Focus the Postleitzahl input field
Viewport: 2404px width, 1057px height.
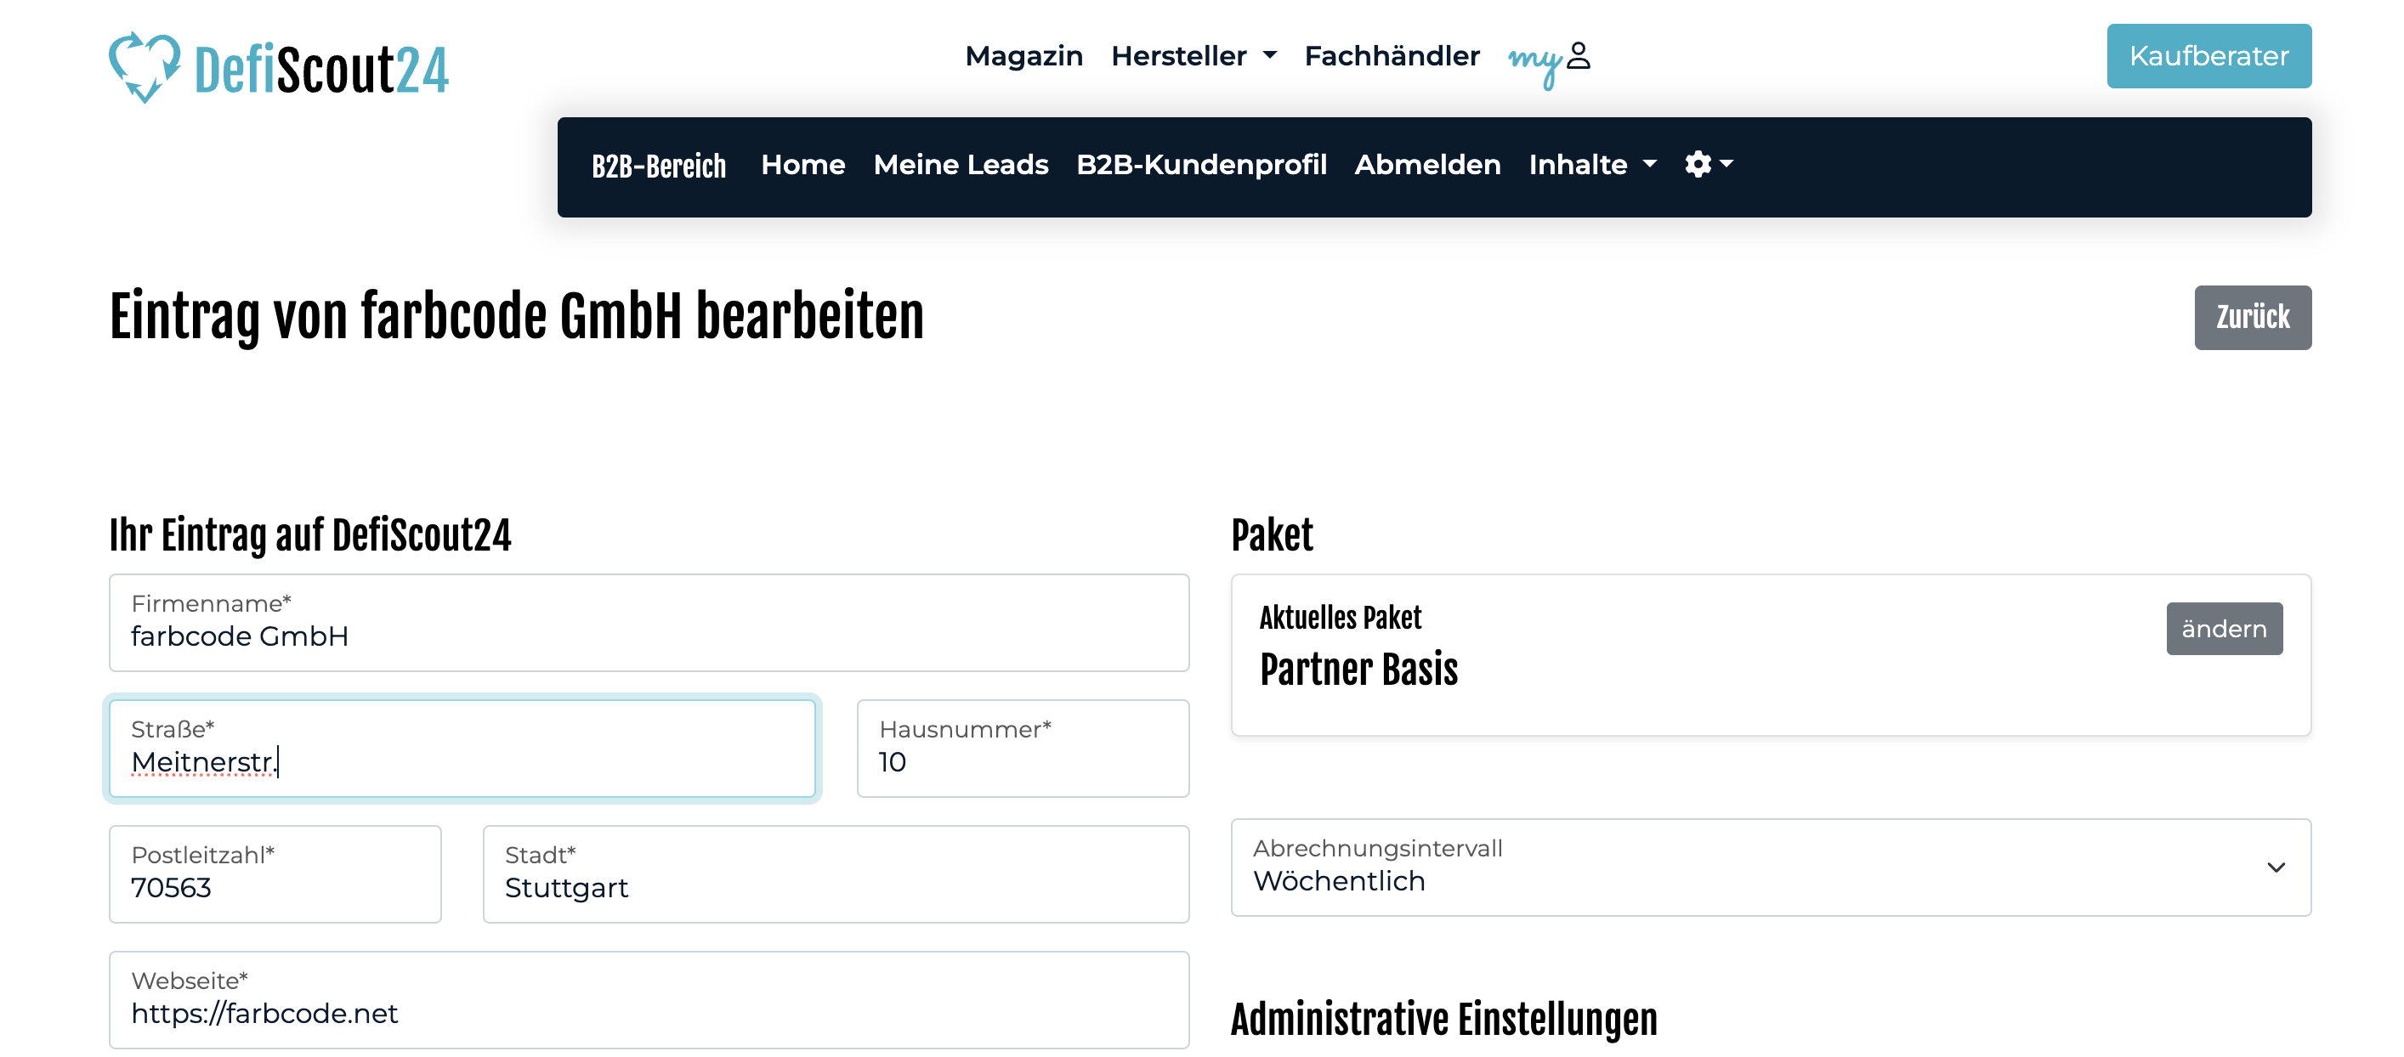coord(275,874)
